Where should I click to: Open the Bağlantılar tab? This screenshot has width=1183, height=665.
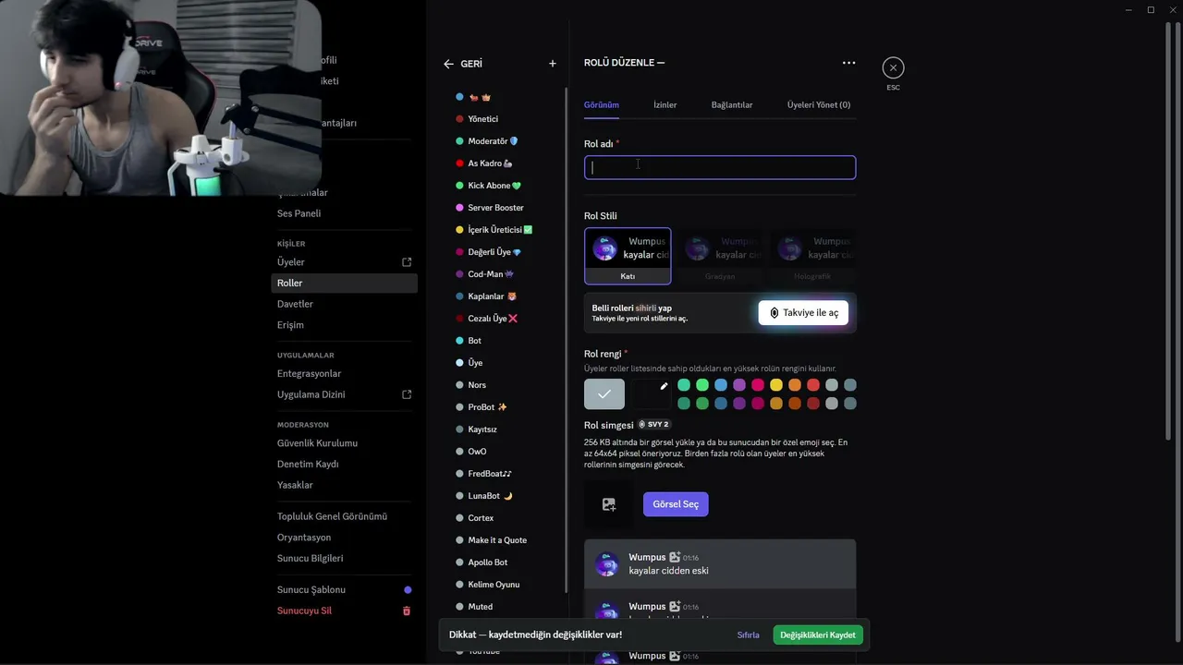(x=732, y=104)
